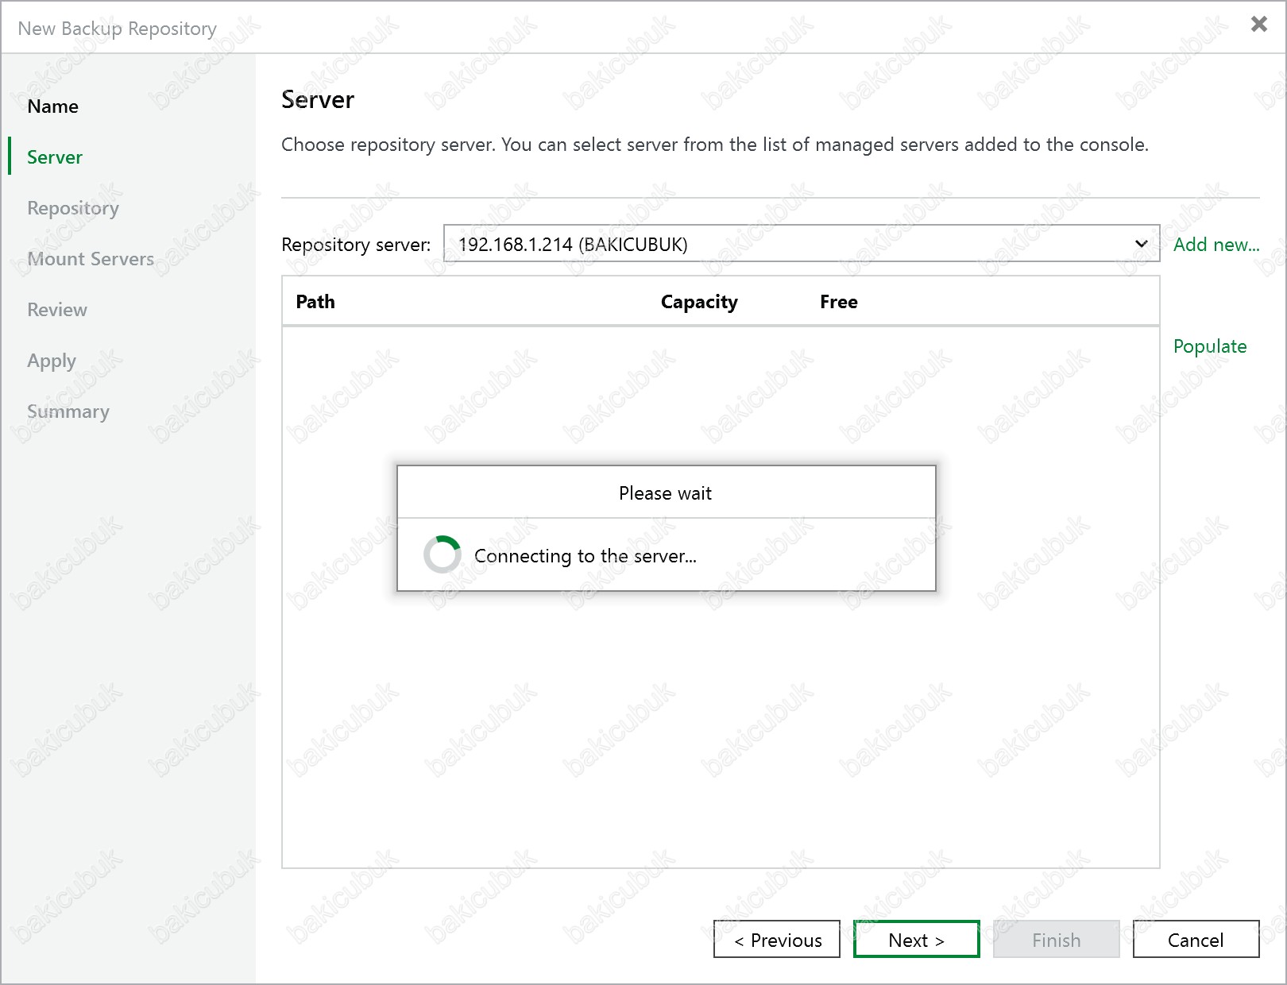
Task: Open the Mount Servers step
Action: click(x=91, y=259)
